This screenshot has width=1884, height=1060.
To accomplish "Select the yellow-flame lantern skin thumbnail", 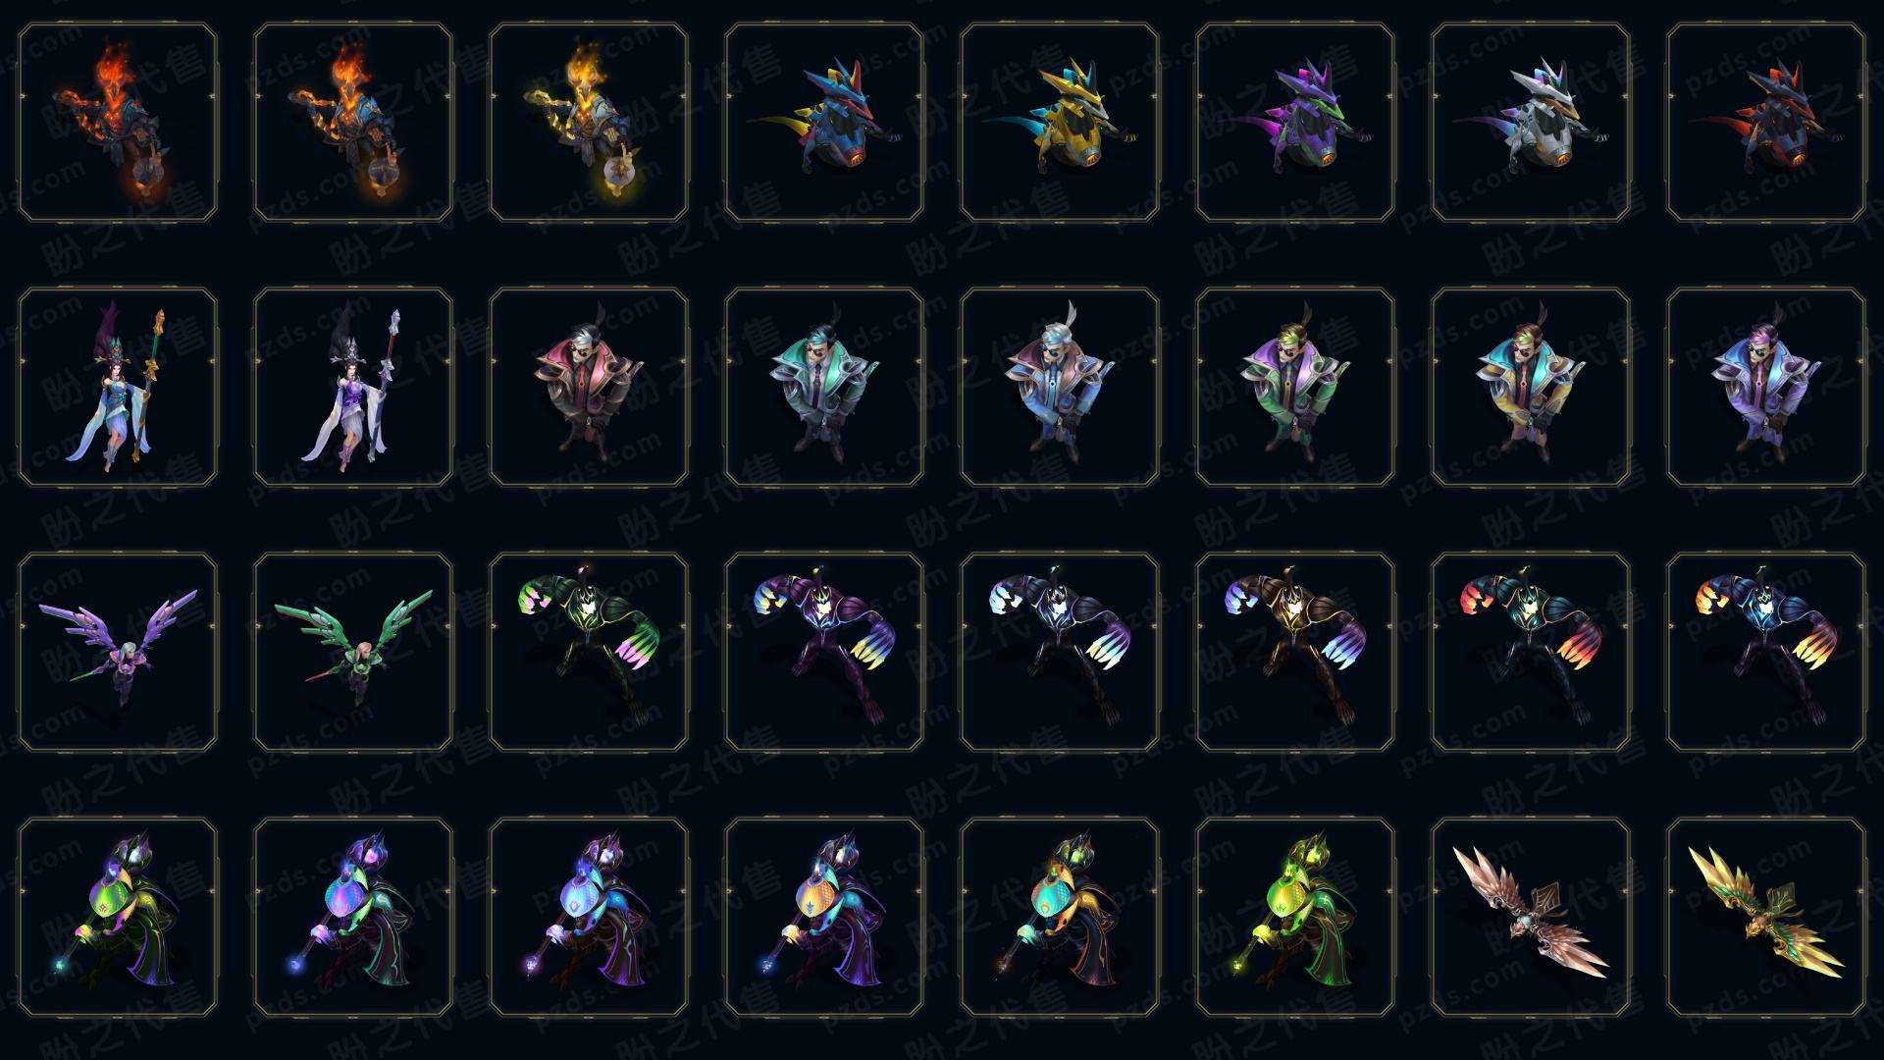I will point(589,123).
